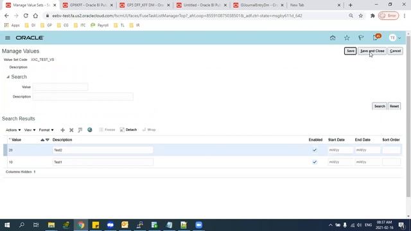Image resolution: width=411 pixels, height=231 pixels.
Task: Delete selected row with X icon
Action: (71, 130)
